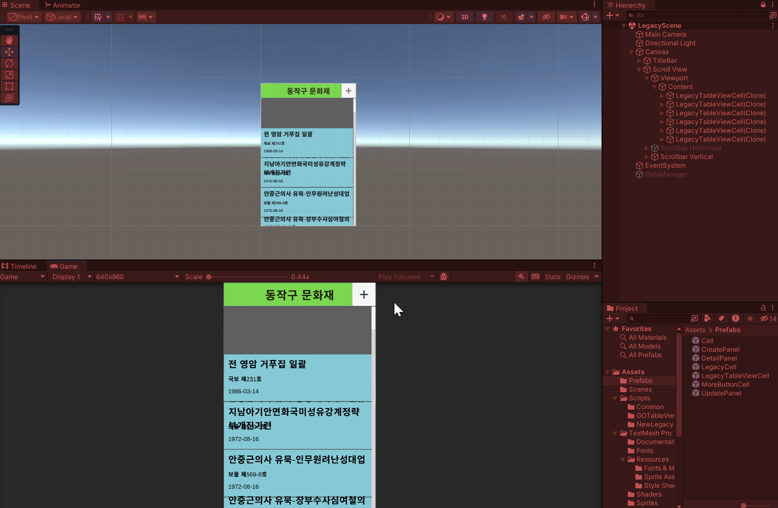The width and height of the screenshot is (778, 508).
Task: Toggle scene lighting bulb
Action: tap(485, 17)
